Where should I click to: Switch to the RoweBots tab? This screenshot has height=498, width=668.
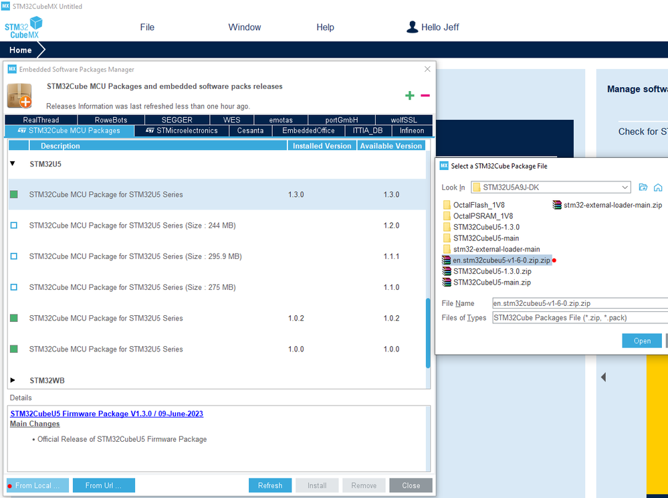[111, 120]
